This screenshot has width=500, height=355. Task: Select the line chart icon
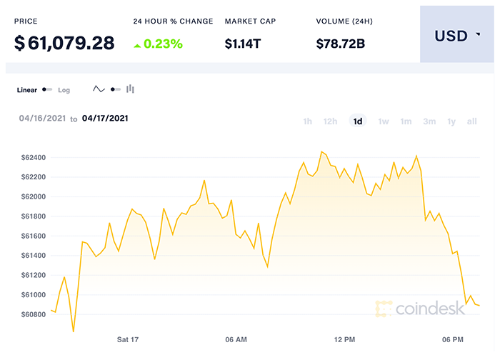point(99,89)
